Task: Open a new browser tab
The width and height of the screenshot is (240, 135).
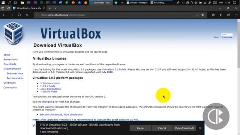Action: click(x=49, y=8)
